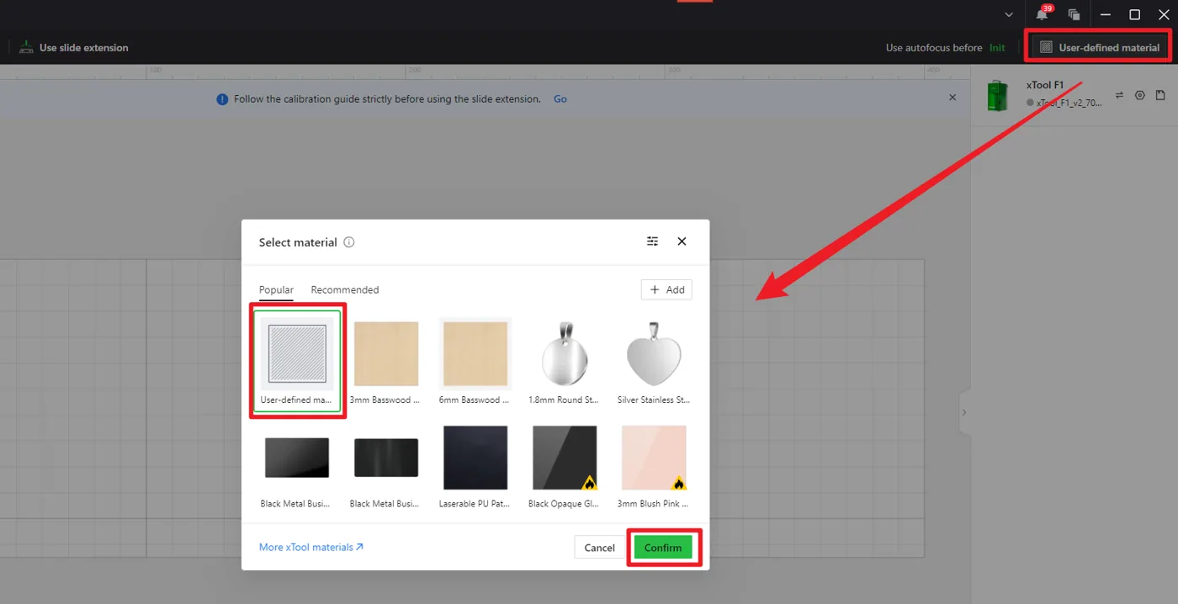Select the Silver Stainless heart tag

point(654,353)
